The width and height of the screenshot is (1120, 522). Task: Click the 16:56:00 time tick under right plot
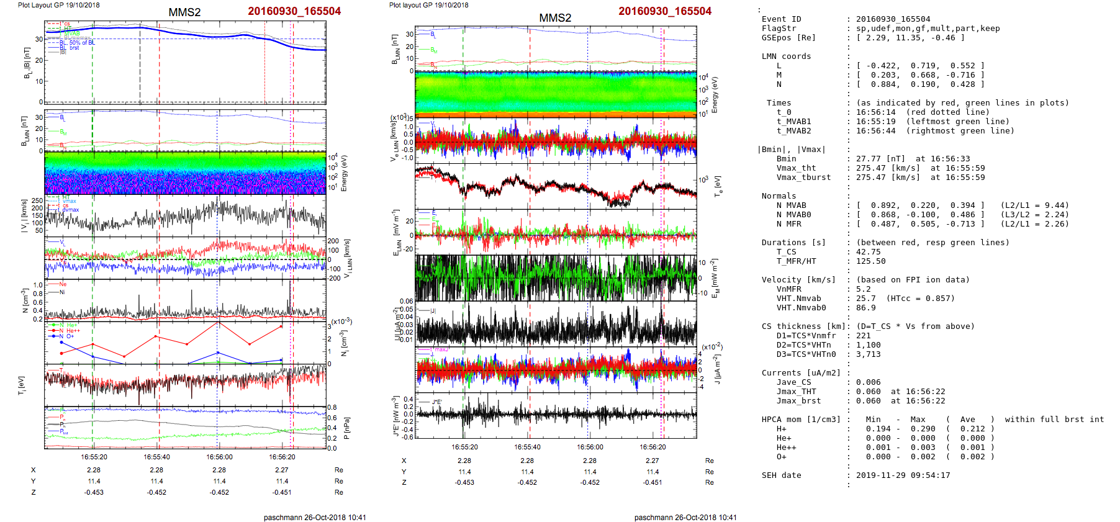[590, 447]
